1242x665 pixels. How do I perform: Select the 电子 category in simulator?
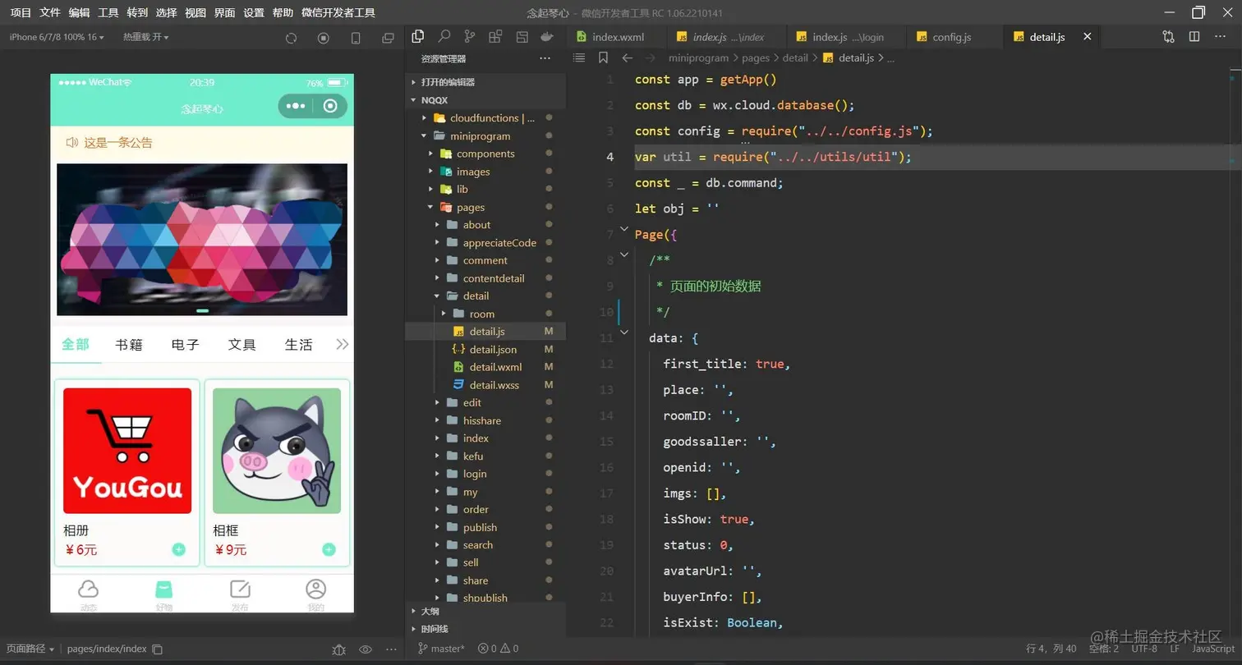click(x=186, y=345)
